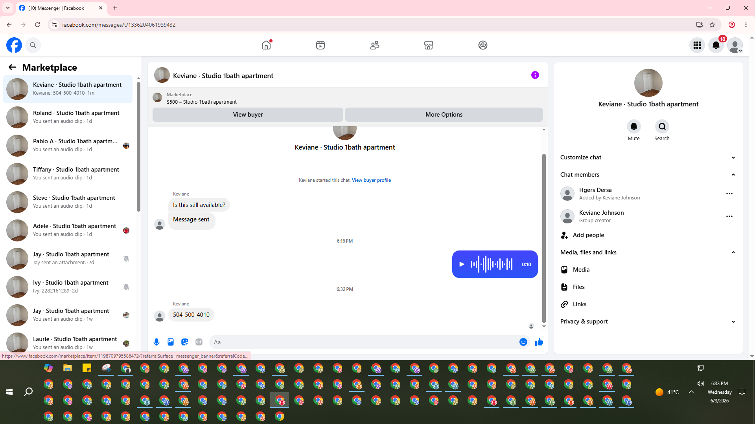Click the More Options button
Screen dimensions: 755x424
[444, 115]
